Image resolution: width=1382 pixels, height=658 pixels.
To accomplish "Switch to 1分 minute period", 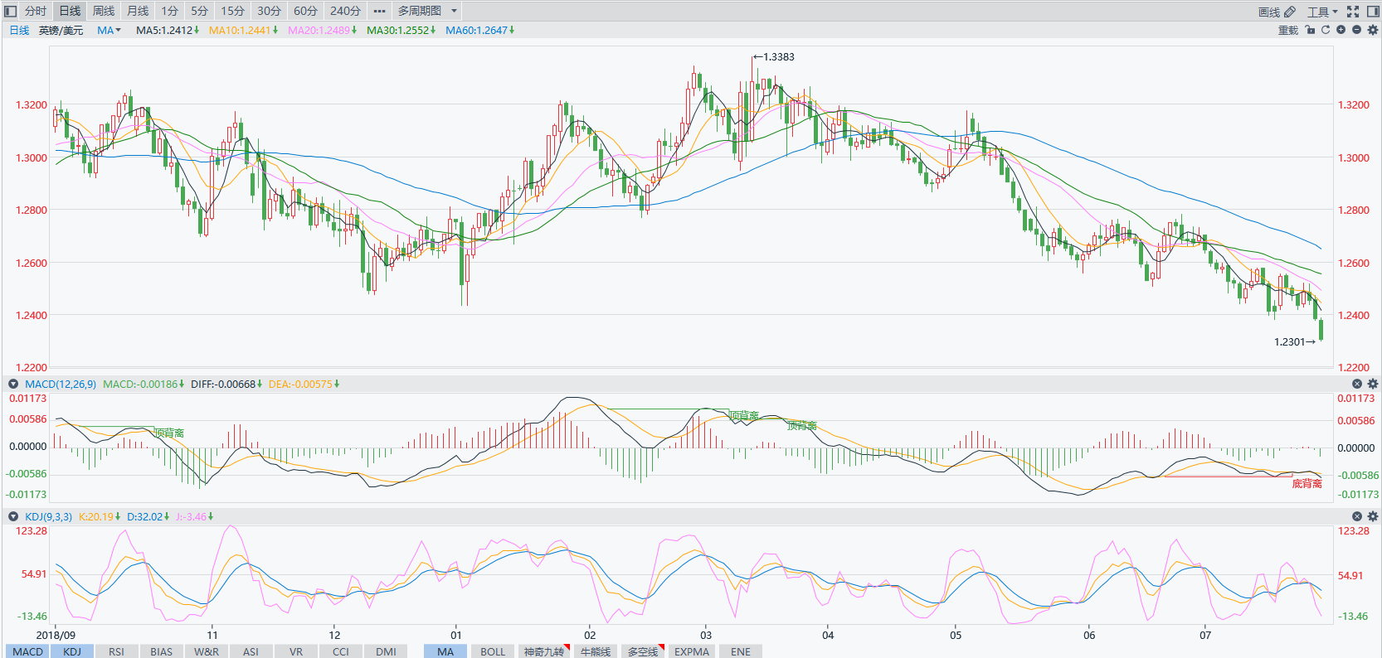I will (169, 11).
